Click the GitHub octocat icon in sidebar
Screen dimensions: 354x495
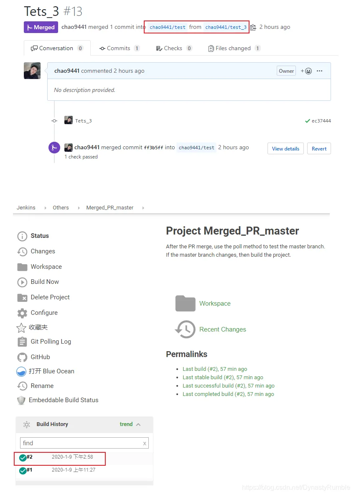(x=22, y=357)
